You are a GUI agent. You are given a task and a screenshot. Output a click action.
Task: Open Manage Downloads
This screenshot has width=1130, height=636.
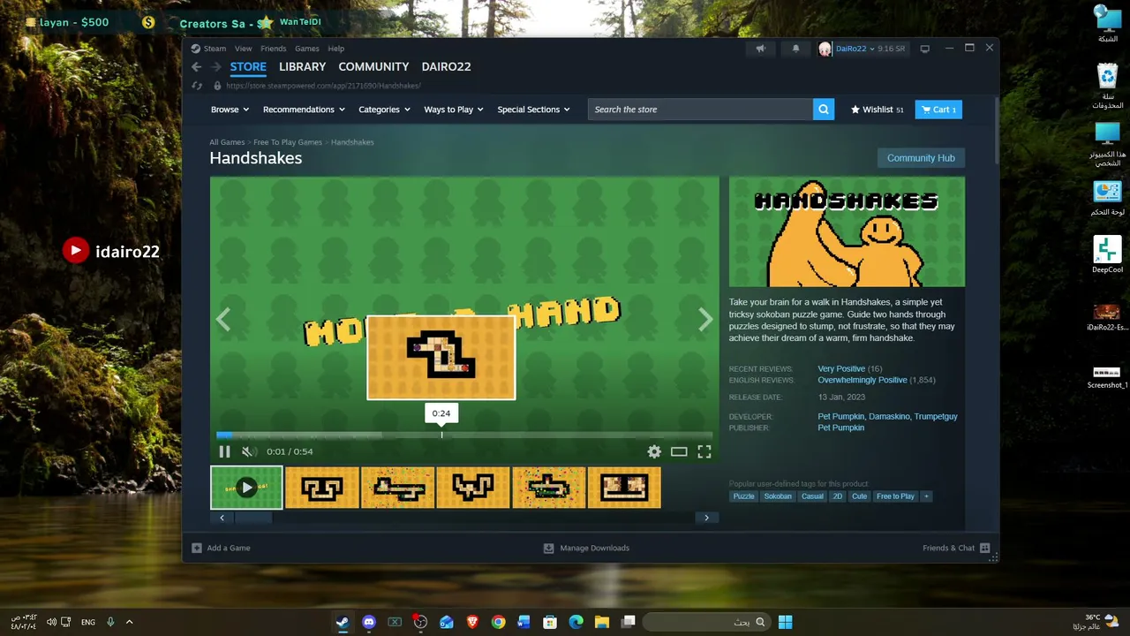pyautogui.click(x=586, y=548)
